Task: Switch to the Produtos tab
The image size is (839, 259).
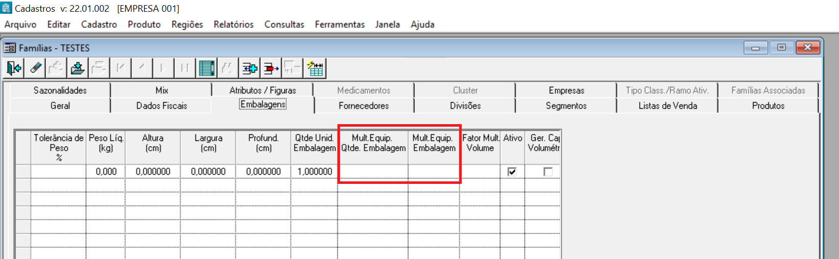Action: [768, 106]
